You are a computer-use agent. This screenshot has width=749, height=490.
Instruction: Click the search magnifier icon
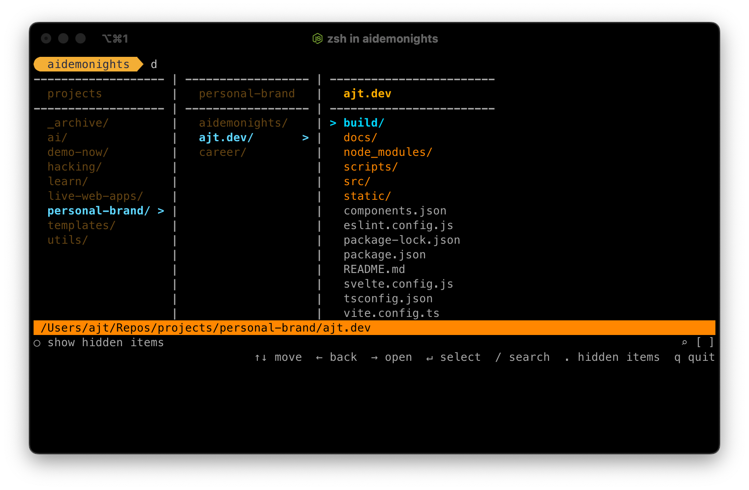pos(684,343)
